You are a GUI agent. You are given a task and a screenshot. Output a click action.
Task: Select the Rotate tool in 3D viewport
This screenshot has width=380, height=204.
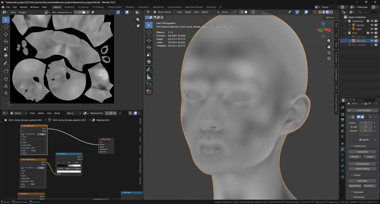coord(149,47)
